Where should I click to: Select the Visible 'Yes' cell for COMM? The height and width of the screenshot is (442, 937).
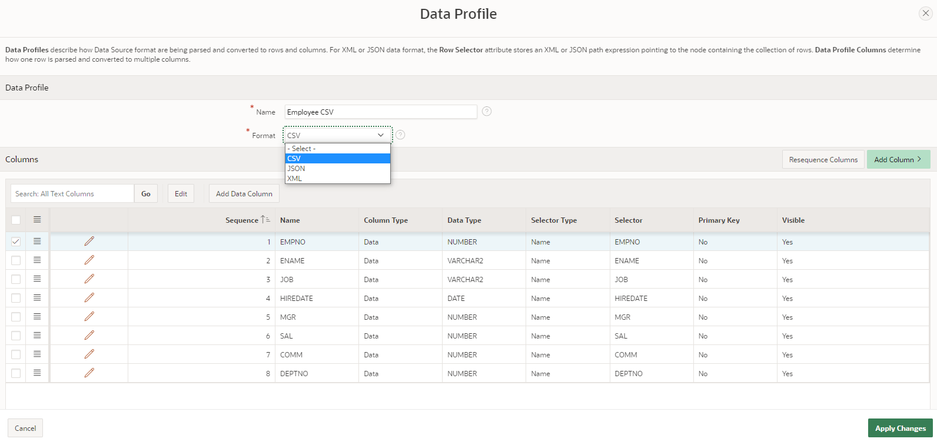853,354
